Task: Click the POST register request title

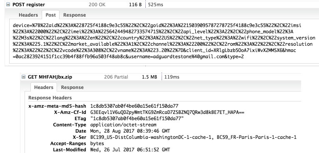Action: click(x=29, y=5)
